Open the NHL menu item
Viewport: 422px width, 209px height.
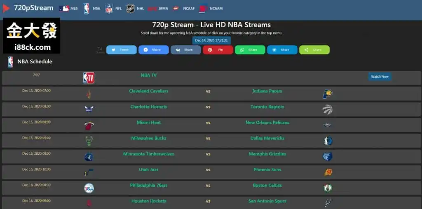pos(141,9)
